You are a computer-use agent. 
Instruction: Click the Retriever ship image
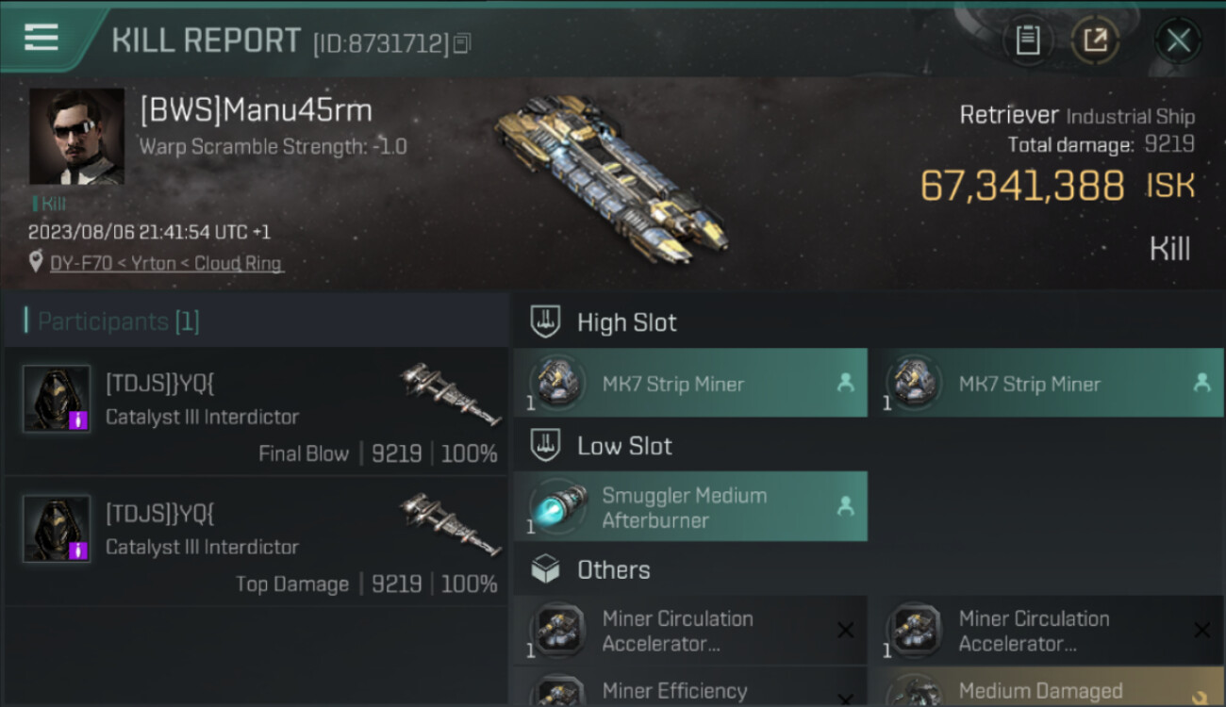(x=611, y=179)
